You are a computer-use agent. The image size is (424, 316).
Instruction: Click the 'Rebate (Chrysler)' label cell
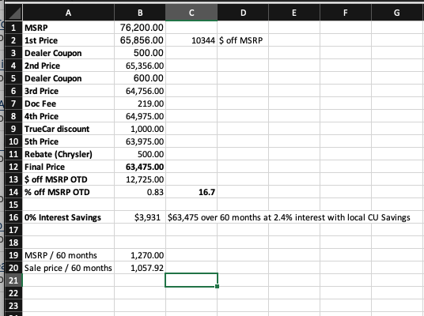pos(68,154)
